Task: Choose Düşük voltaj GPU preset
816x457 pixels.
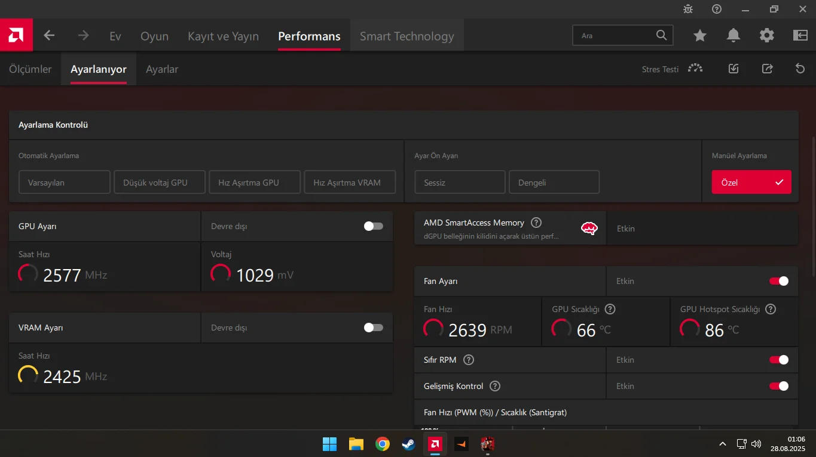Action: click(160, 182)
